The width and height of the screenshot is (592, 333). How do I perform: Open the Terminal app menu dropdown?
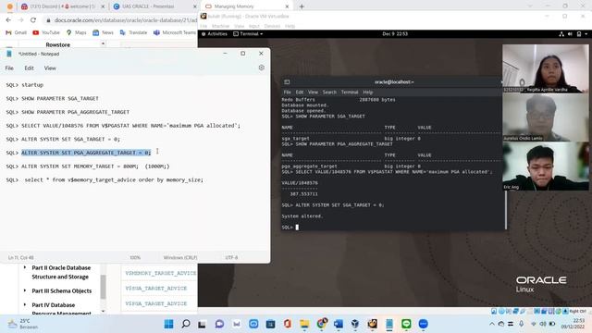pyautogui.click(x=248, y=34)
